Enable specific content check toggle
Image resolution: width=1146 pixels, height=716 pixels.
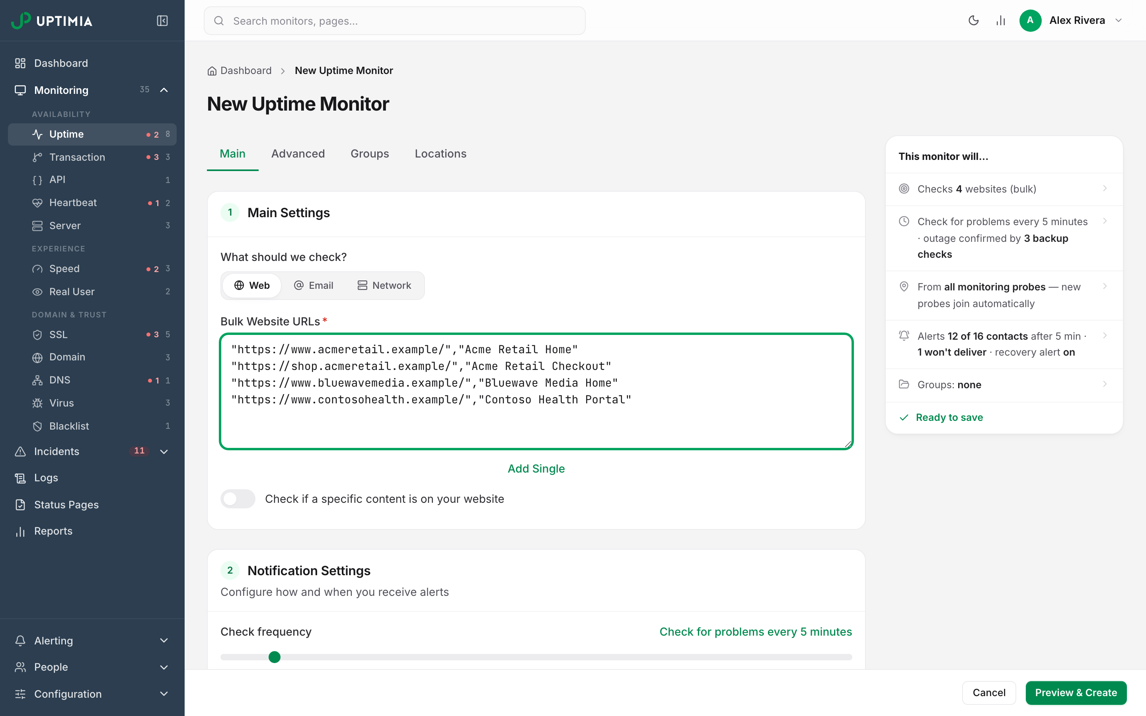pyautogui.click(x=238, y=499)
